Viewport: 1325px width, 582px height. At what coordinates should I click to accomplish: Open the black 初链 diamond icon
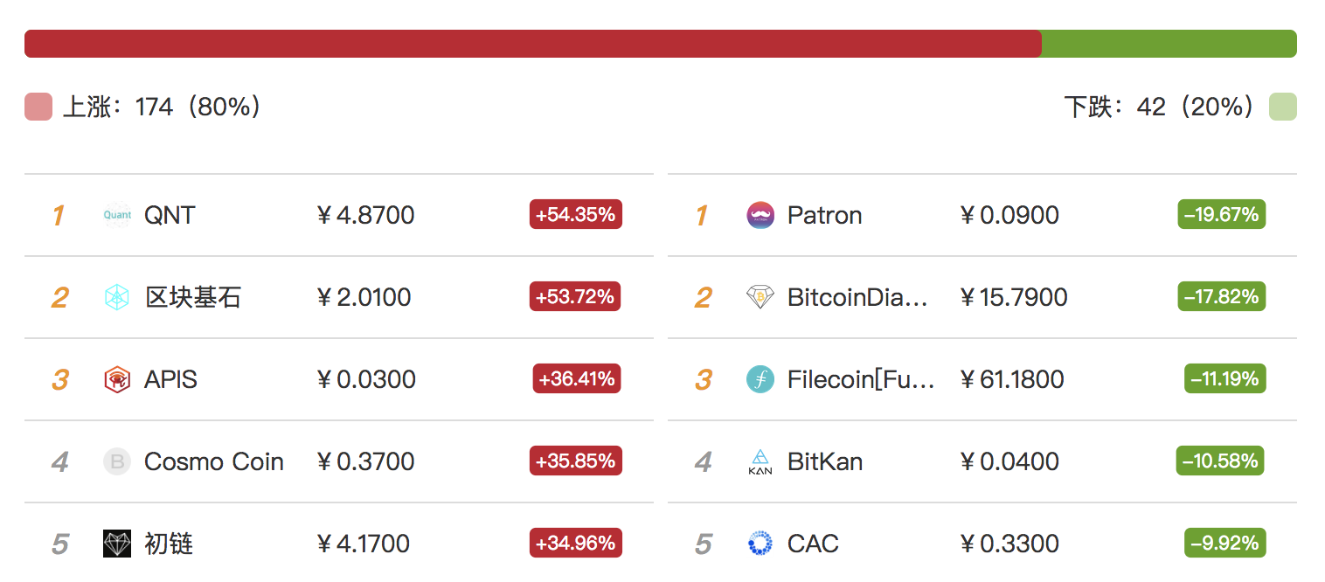point(117,544)
